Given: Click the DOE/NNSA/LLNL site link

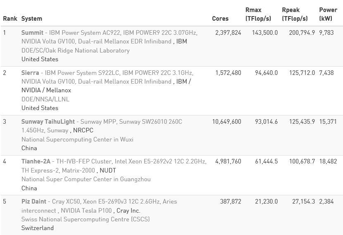Looking at the screenshot, I should pos(45,99).
